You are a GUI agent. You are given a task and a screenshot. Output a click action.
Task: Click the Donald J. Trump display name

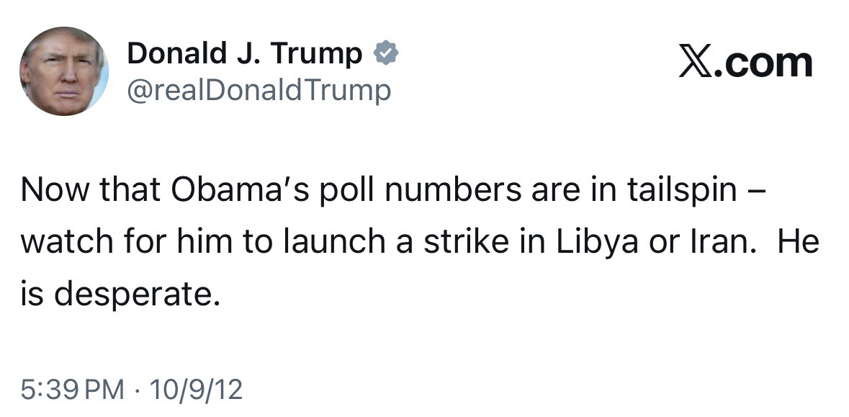coord(245,54)
